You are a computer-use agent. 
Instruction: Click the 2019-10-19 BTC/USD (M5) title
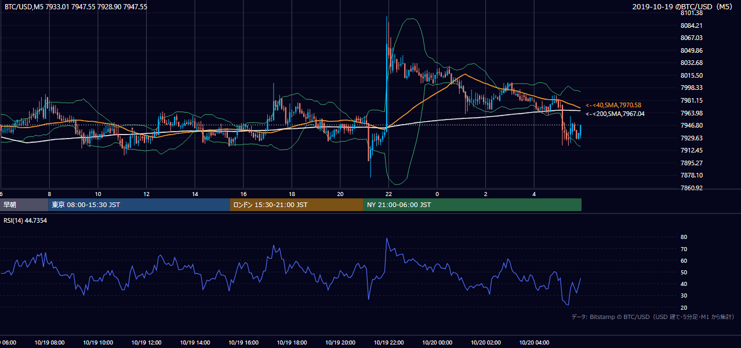point(684,7)
